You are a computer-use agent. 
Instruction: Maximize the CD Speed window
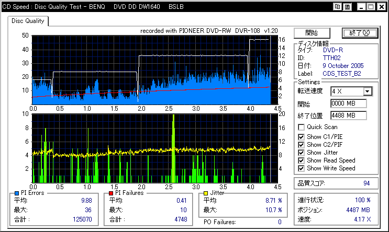[x=371, y=7]
